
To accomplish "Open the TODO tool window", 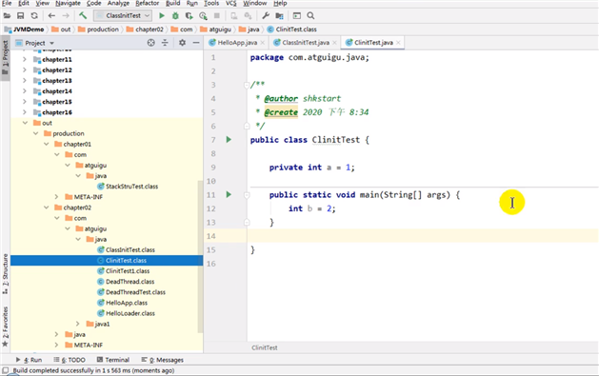I will click(70, 360).
